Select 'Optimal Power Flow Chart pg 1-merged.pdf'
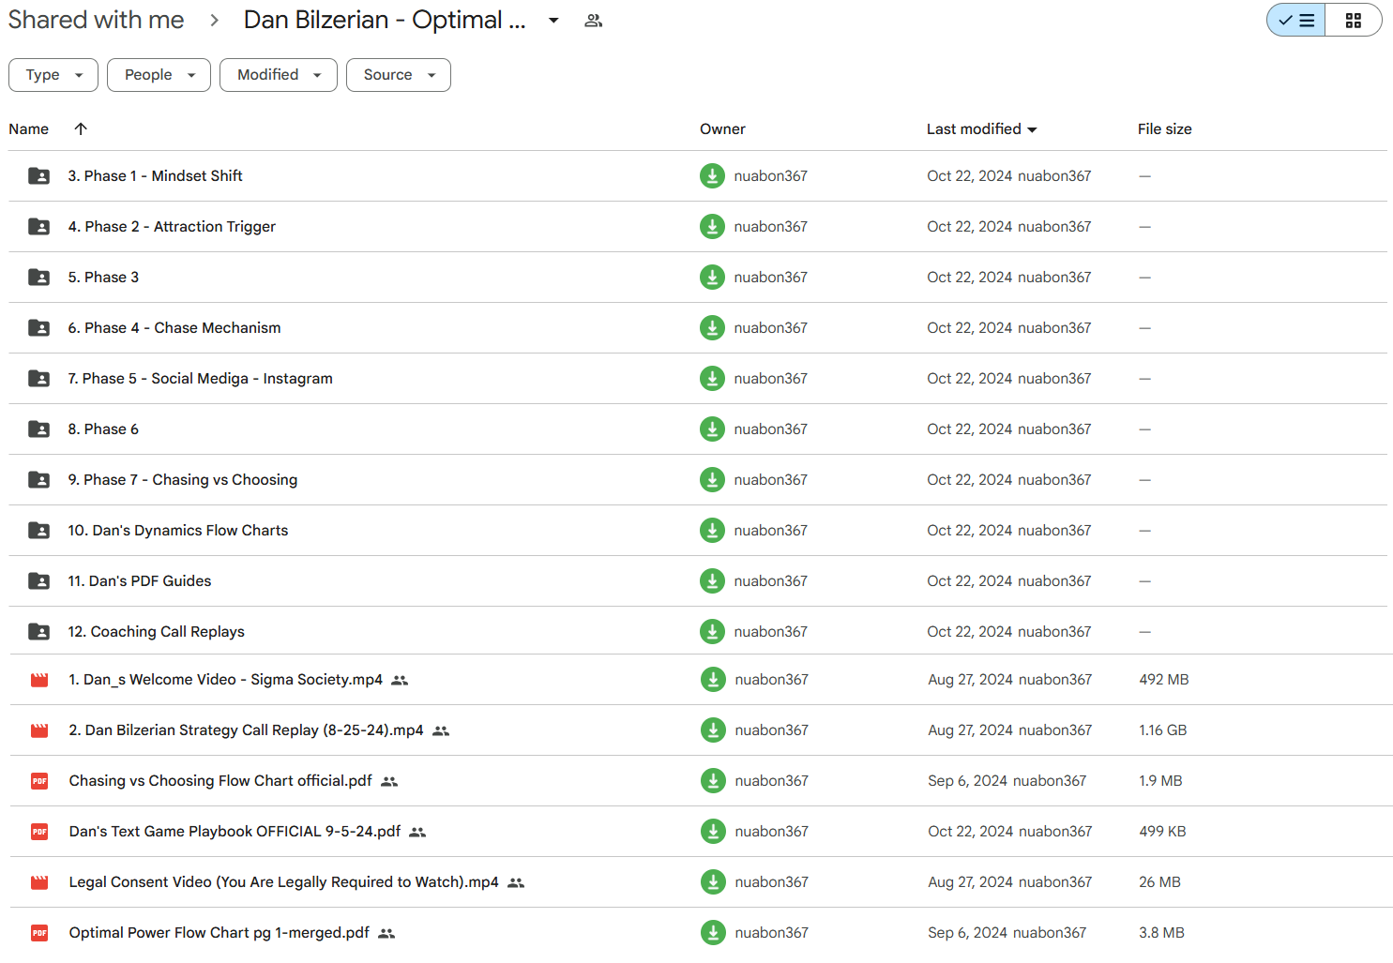The width and height of the screenshot is (1393, 963). [x=220, y=933]
